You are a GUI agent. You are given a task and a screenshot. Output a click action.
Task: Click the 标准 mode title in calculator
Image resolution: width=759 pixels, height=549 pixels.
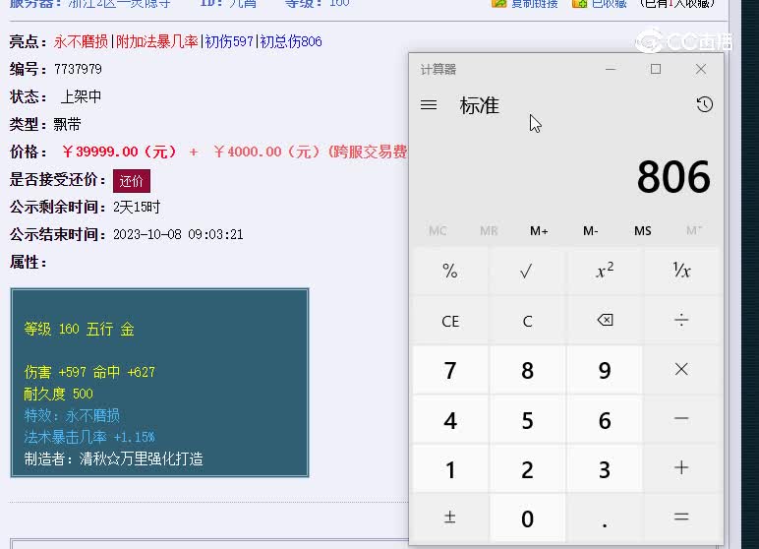click(x=479, y=105)
